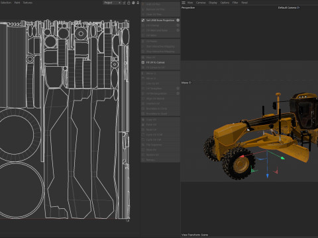Click the UV Unwrap command
The width and height of the screenshot is (318, 238).
pos(152,25)
